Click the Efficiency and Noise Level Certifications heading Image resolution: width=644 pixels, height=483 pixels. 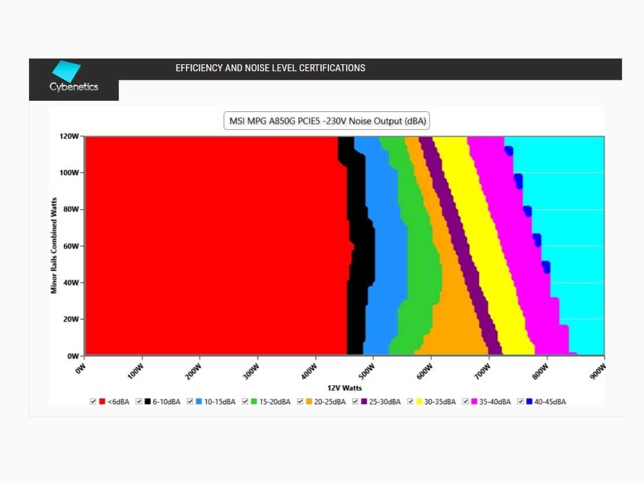(270, 68)
